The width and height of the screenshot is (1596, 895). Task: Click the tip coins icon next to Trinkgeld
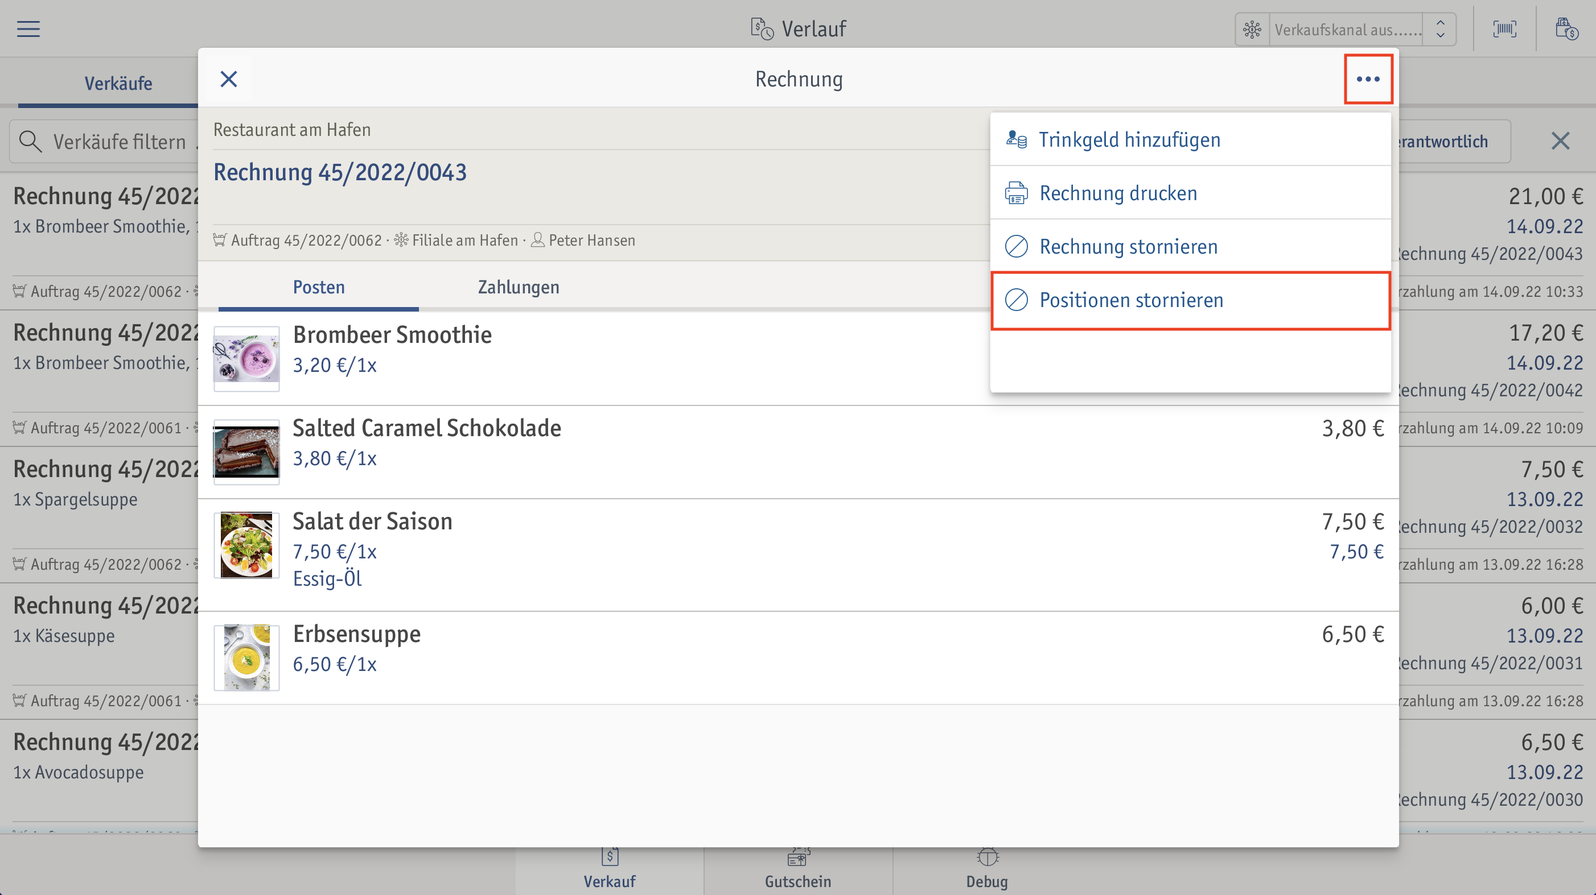click(x=1016, y=139)
